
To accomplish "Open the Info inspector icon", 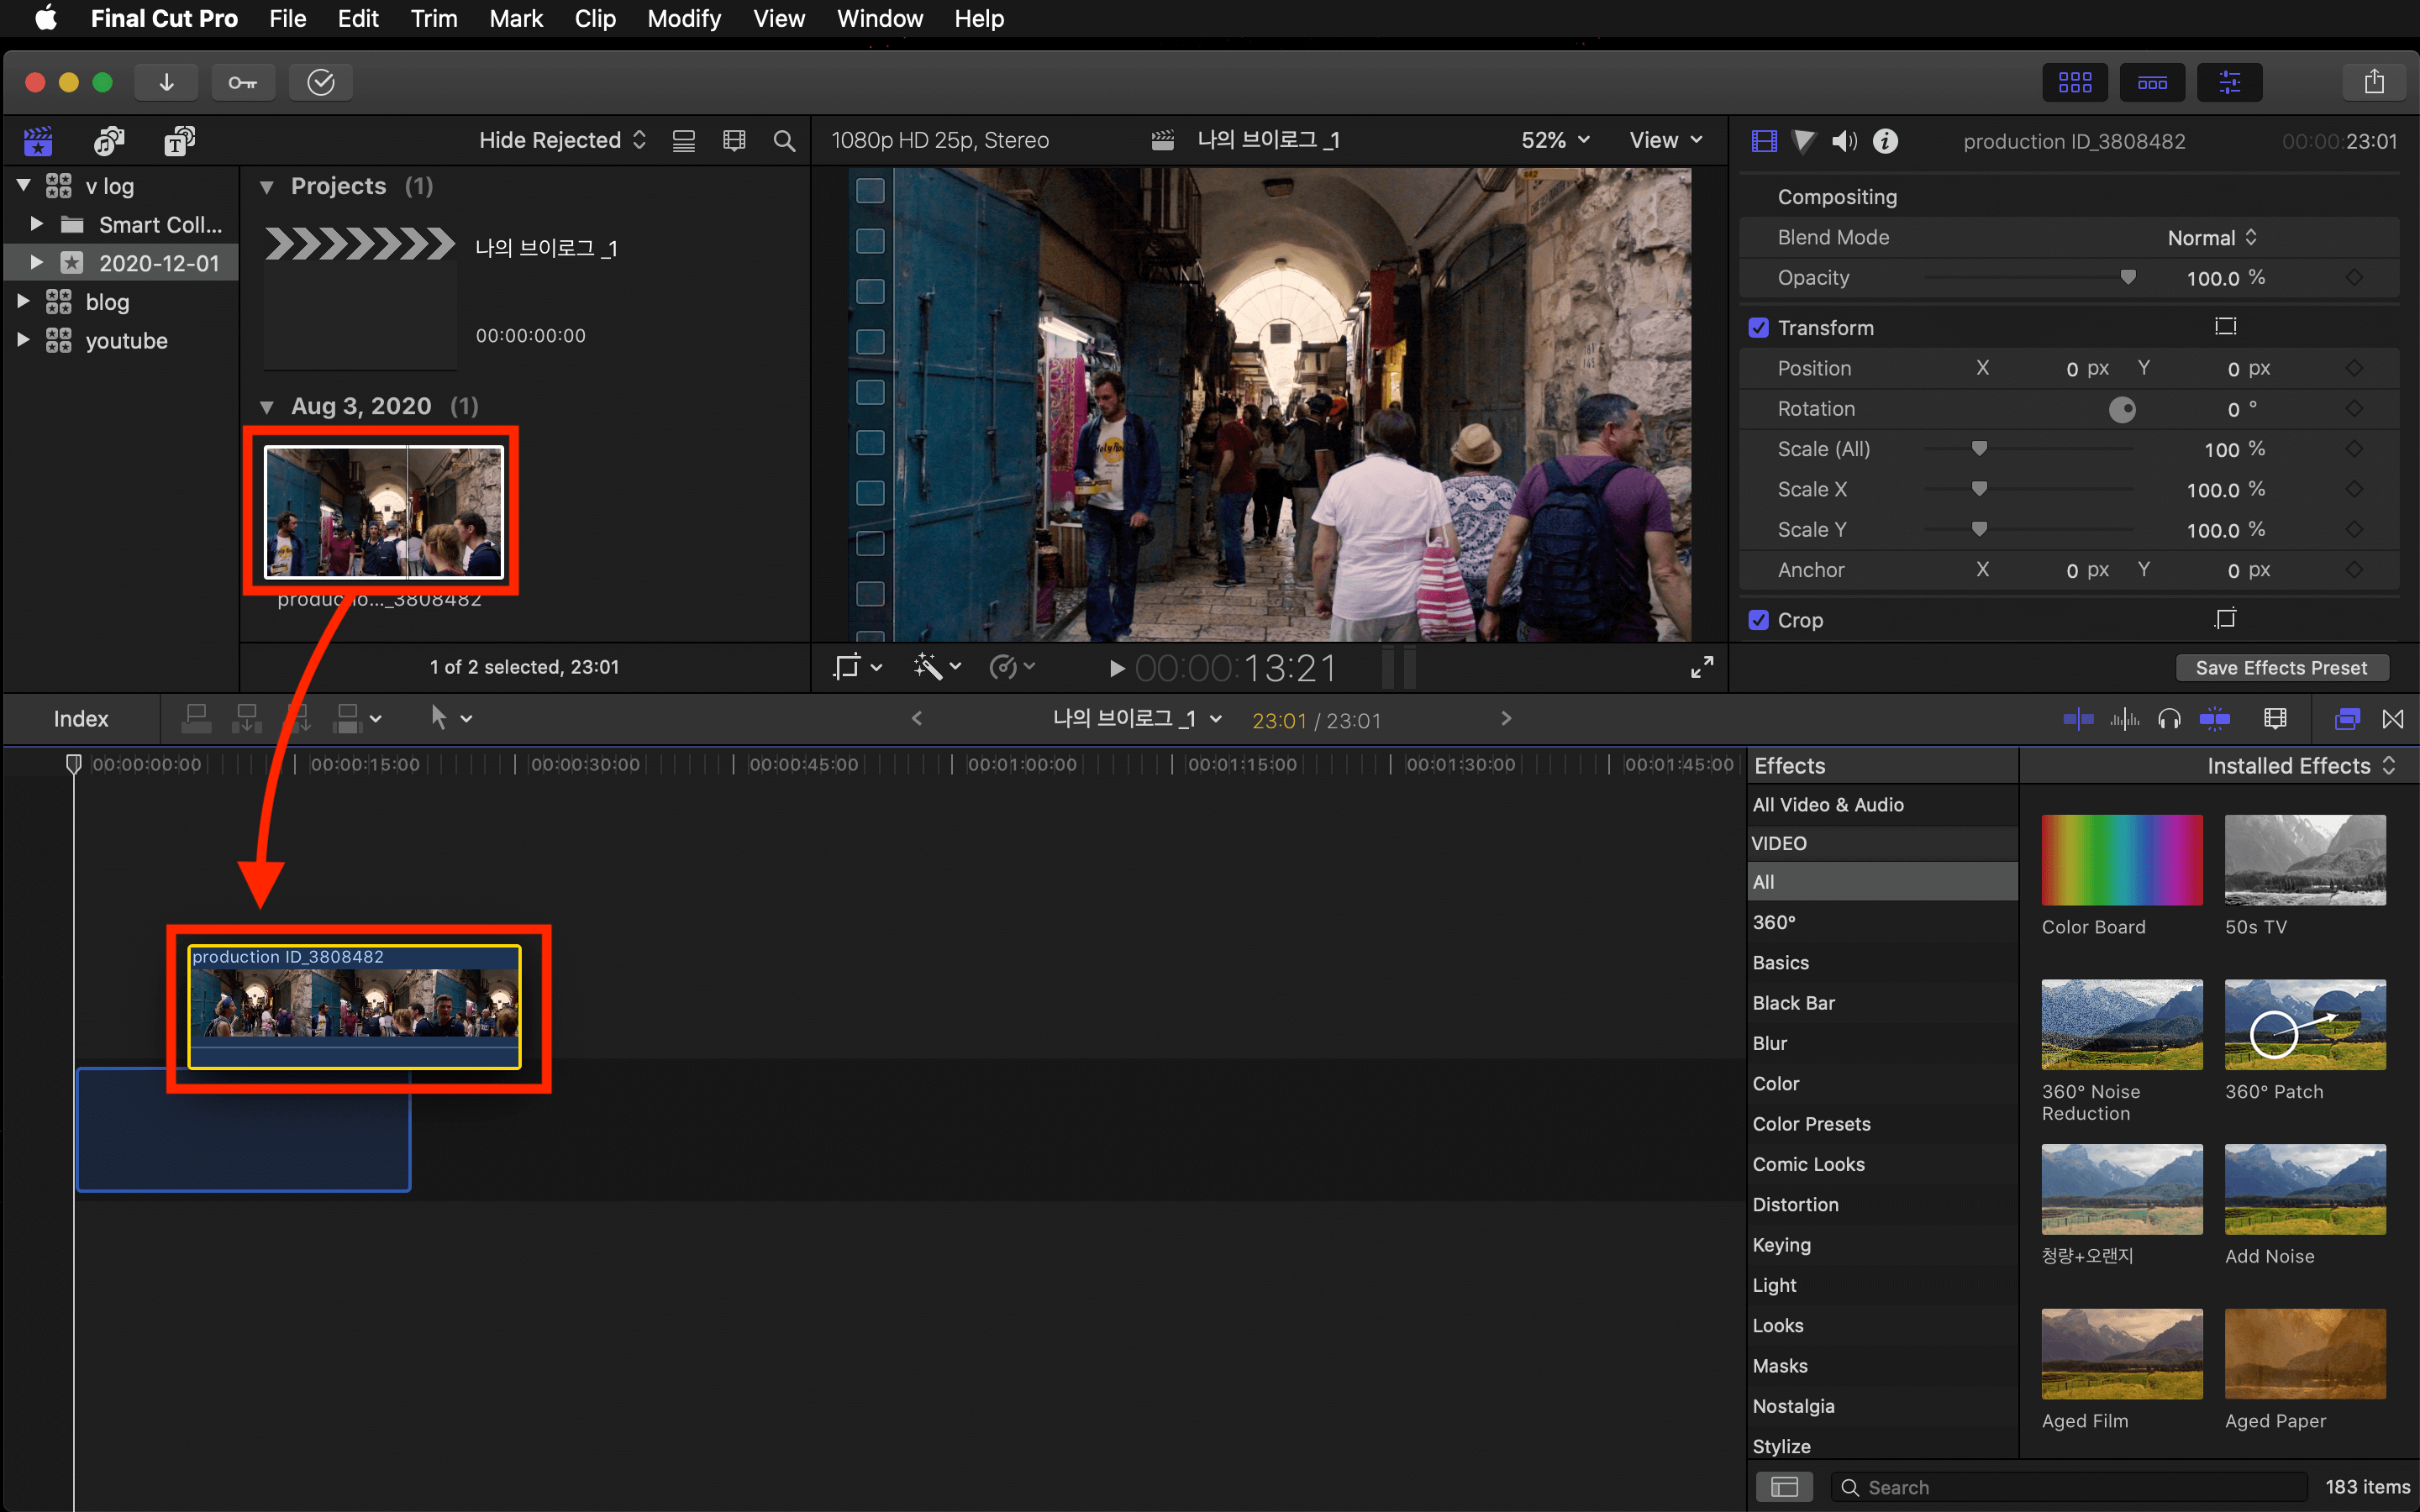I will point(1885,141).
